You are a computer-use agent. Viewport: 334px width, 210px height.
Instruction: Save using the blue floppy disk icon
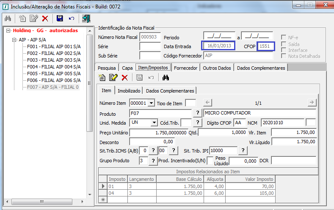(60, 18)
